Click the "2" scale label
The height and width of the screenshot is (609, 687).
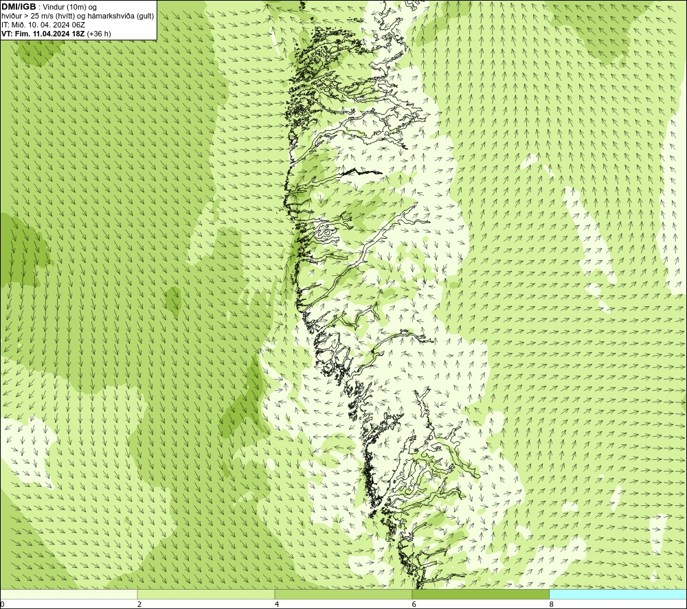pos(139,605)
